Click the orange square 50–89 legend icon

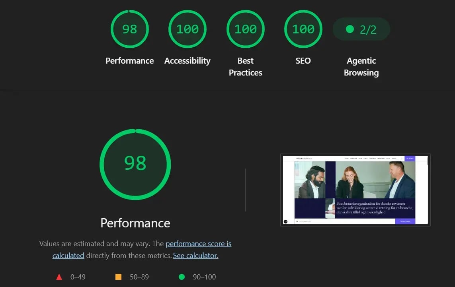point(118,277)
